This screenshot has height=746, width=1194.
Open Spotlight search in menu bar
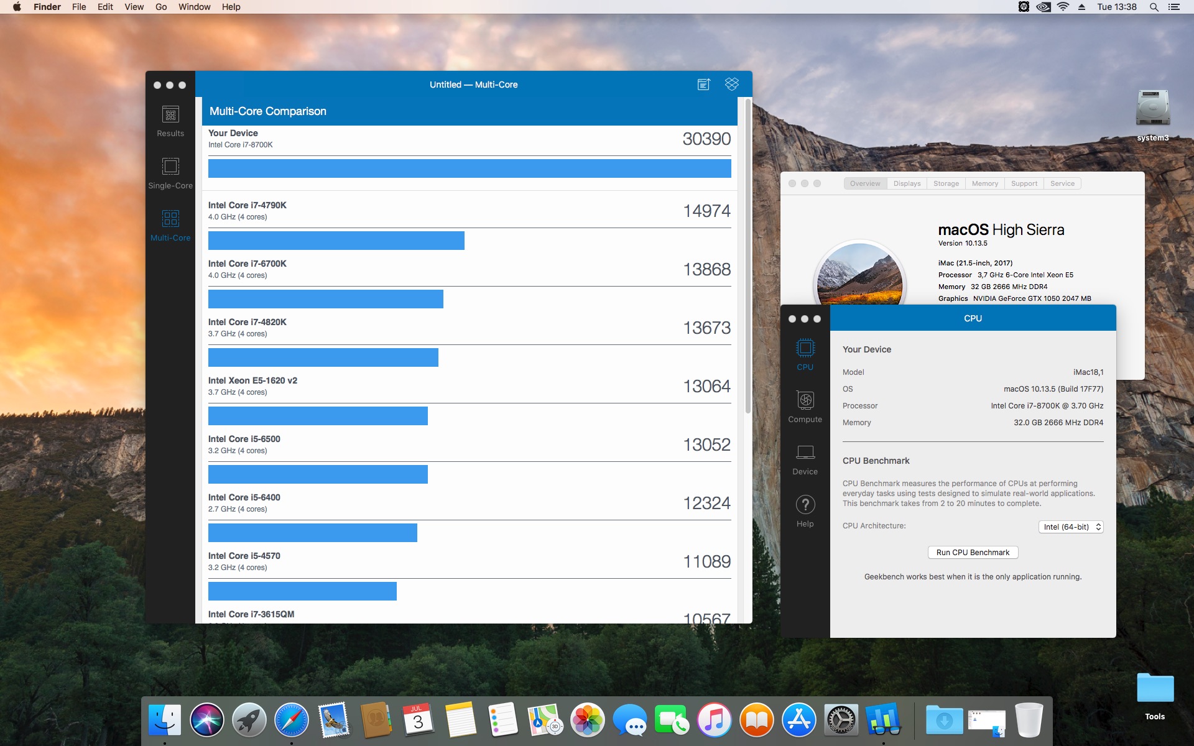(1154, 7)
